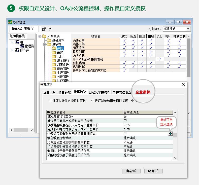Switch to the 帐套参数 tab
The image size is (199, 185).
coord(64,92)
